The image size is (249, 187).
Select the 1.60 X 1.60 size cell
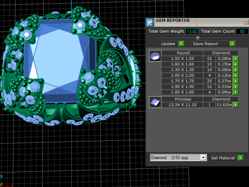pyautogui.click(x=182, y=64)
